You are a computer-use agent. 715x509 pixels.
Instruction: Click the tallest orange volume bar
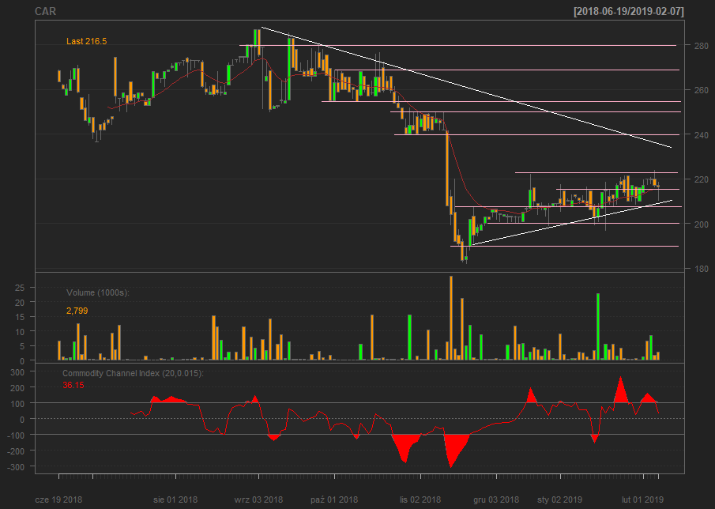451,318
